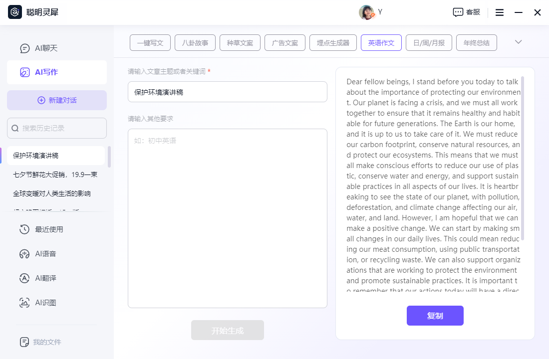Open the hamburger menu icon
Screen dimensions: 549x359
tap(500, 12)
